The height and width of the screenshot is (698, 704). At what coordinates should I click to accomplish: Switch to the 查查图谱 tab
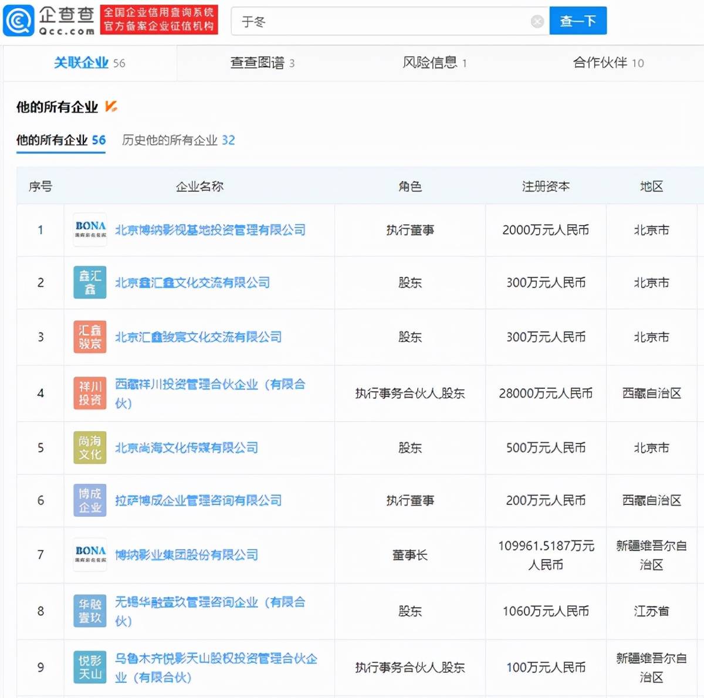point(262,63)
